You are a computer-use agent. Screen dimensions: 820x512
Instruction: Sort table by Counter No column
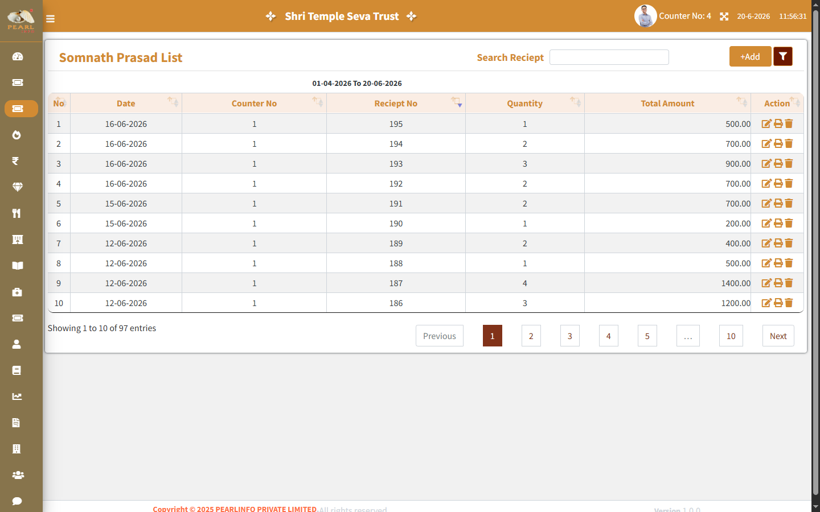254,103
